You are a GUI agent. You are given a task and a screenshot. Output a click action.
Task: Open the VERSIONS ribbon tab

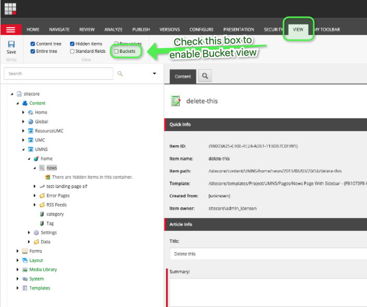click(x=170, y=30)
